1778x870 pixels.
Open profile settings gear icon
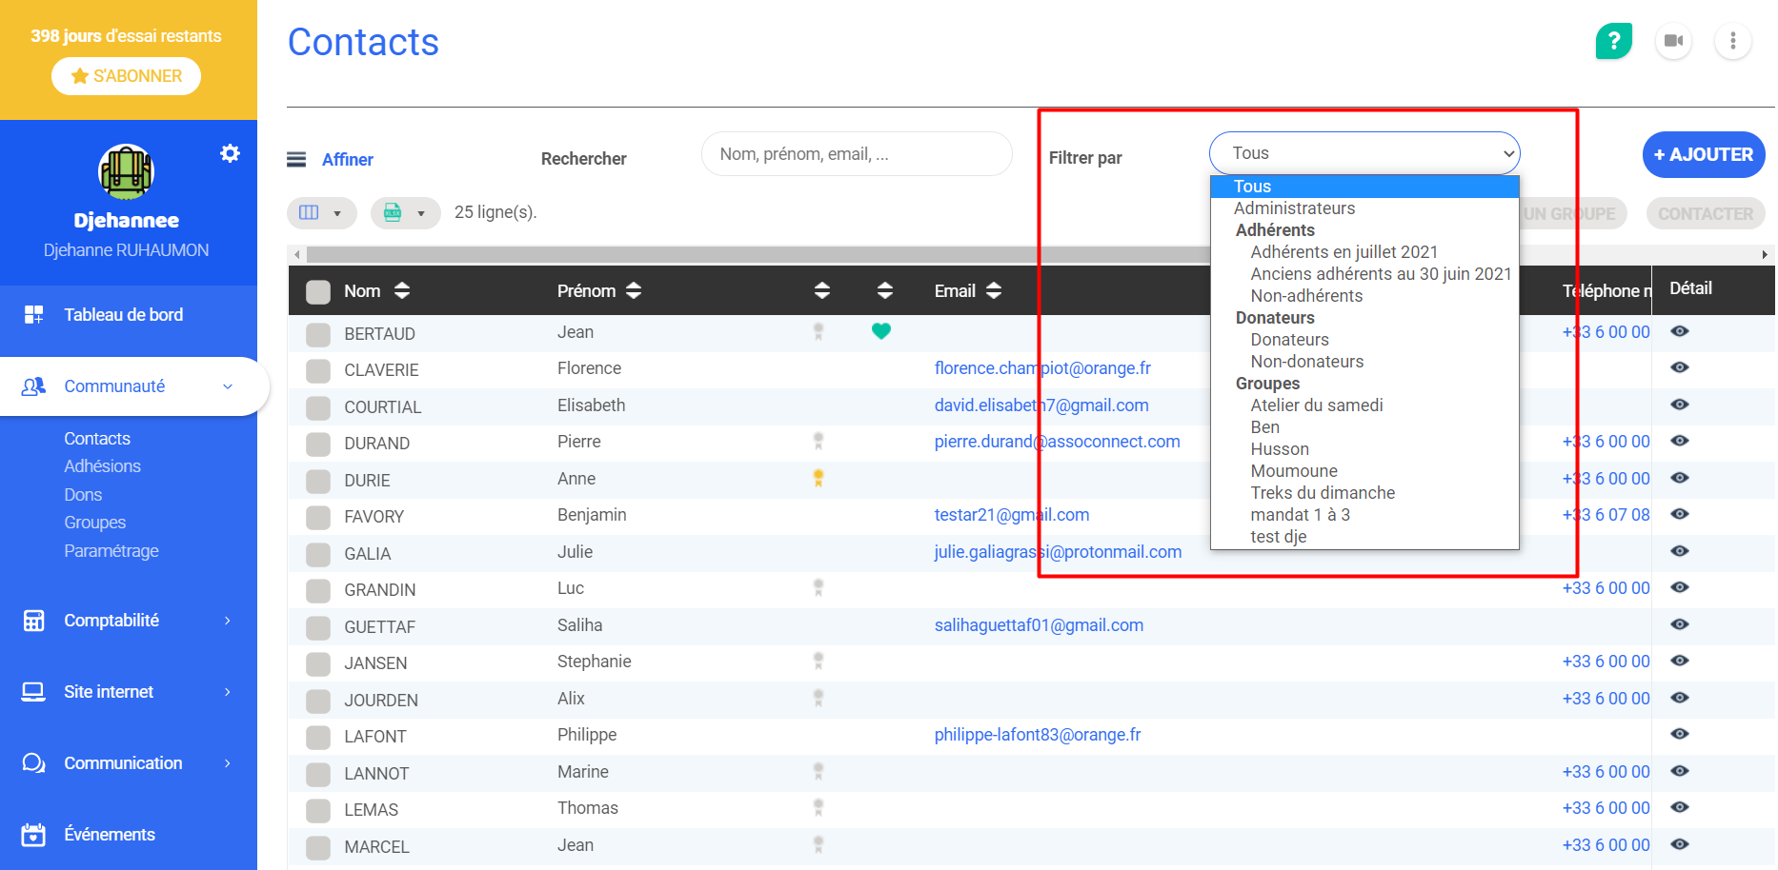click(x=230, y=153)
